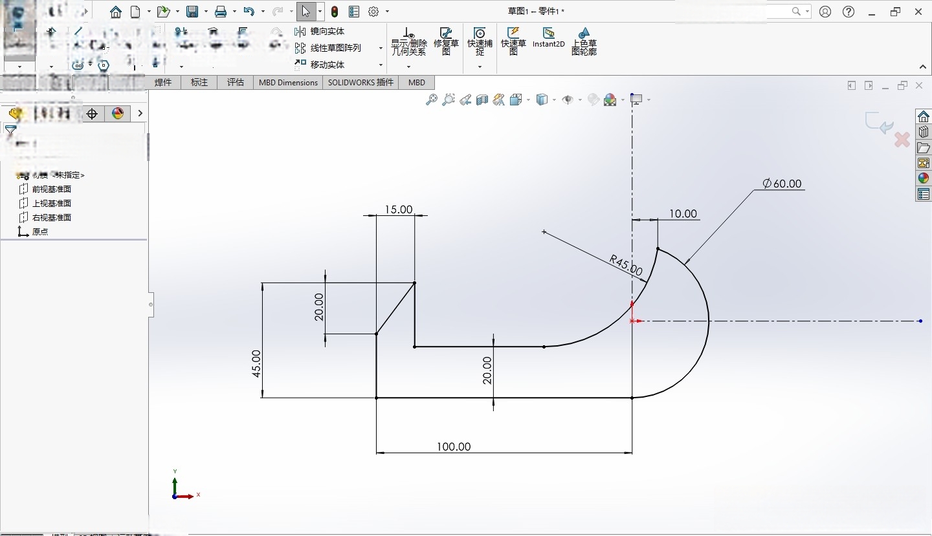
Task: Click the Open file folder icon
Action: [x=163, y=12]
